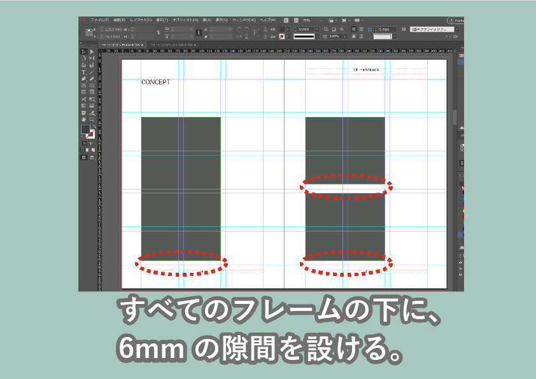
Task: Enable the no text wrap option
Action: point(354,29)
